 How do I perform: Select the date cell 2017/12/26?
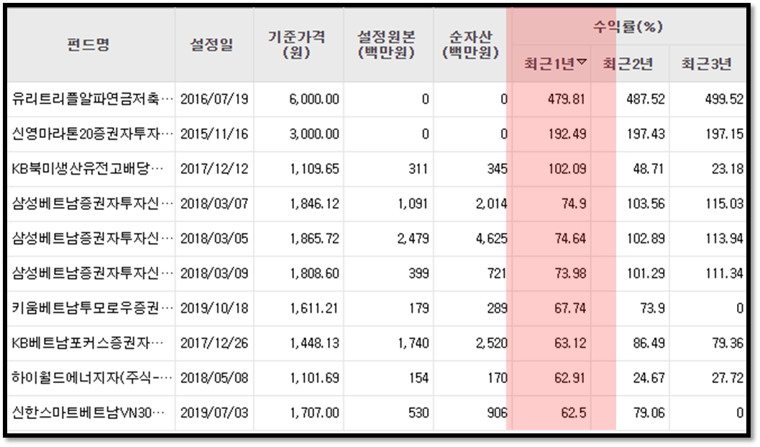point(214,344)
